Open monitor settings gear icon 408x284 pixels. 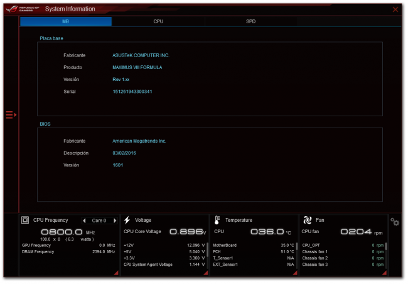[395, 222]
